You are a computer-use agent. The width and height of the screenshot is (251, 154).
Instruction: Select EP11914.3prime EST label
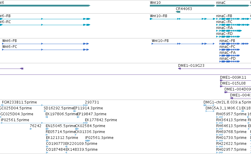click(88, 108)
